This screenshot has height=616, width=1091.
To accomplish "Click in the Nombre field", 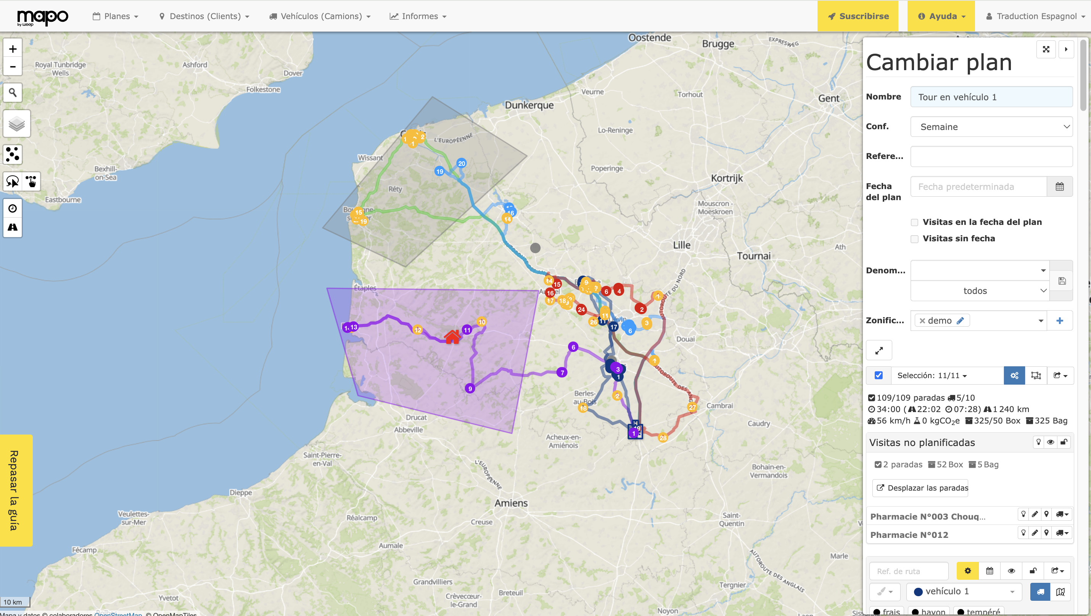I will coord(991,97).
